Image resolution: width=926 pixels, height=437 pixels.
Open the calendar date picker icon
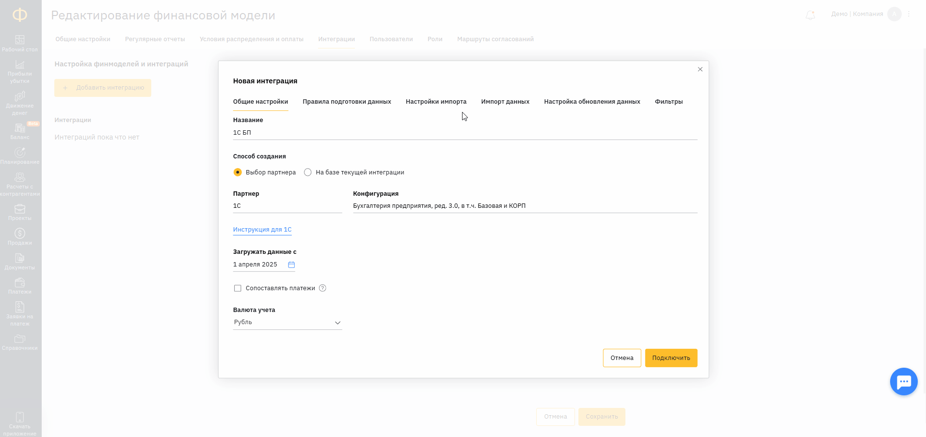(291, 265)
